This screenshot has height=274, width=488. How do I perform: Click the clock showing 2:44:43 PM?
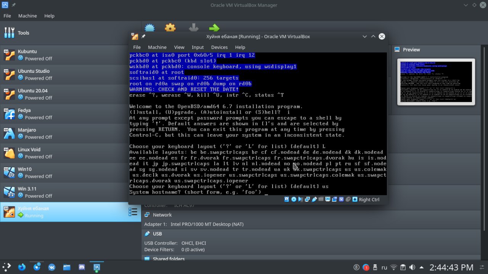(x=451, y=268)
